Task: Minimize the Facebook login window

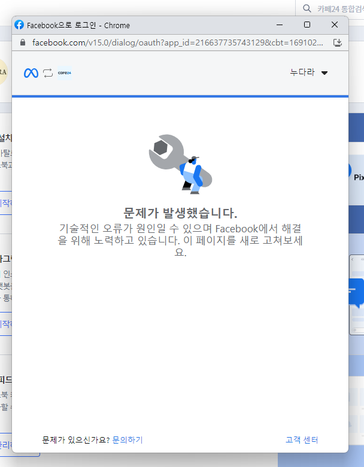Action: (280, 25)
